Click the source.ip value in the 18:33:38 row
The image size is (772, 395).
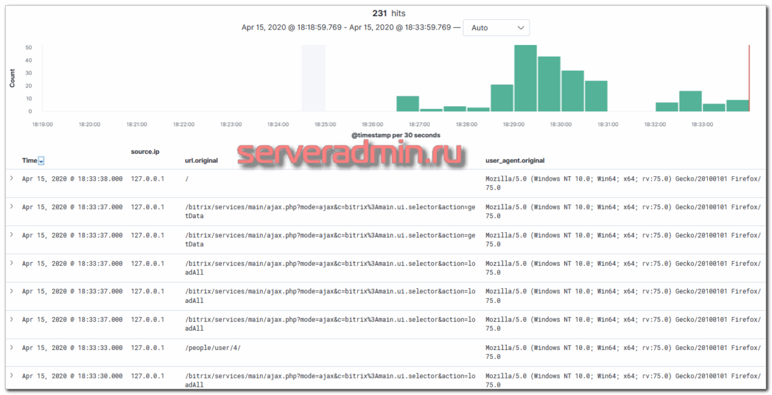147,179
